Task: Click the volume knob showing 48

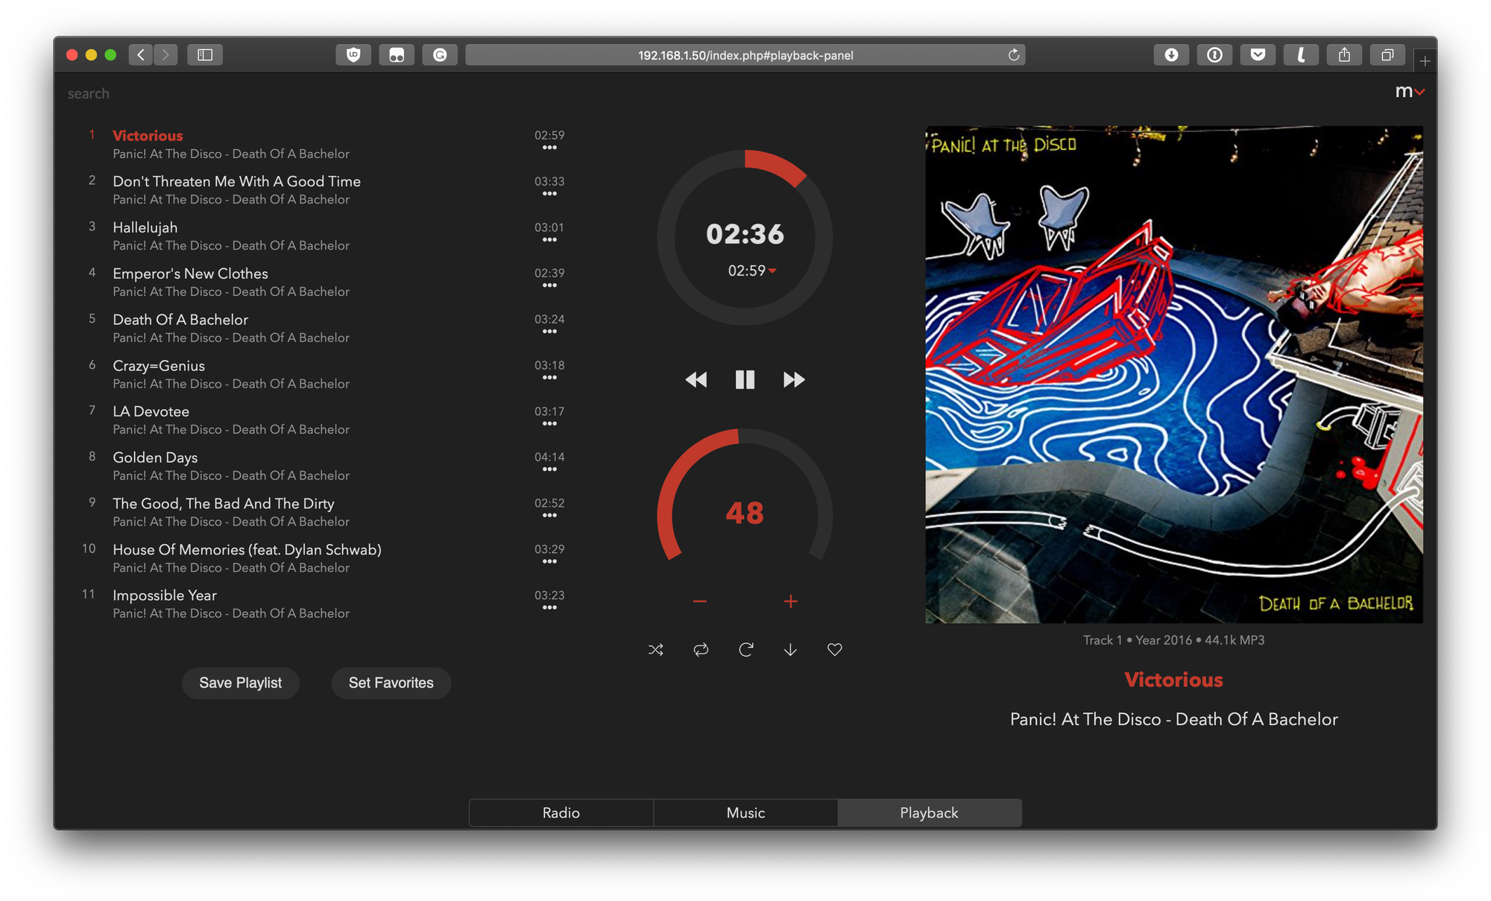Action: [745, 513]
